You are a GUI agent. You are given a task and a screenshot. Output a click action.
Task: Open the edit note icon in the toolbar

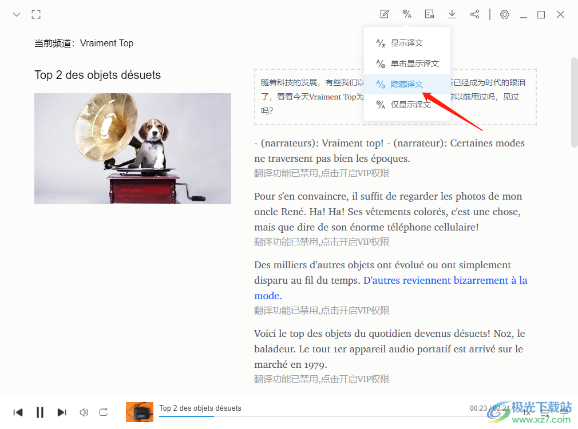point(385,14)
